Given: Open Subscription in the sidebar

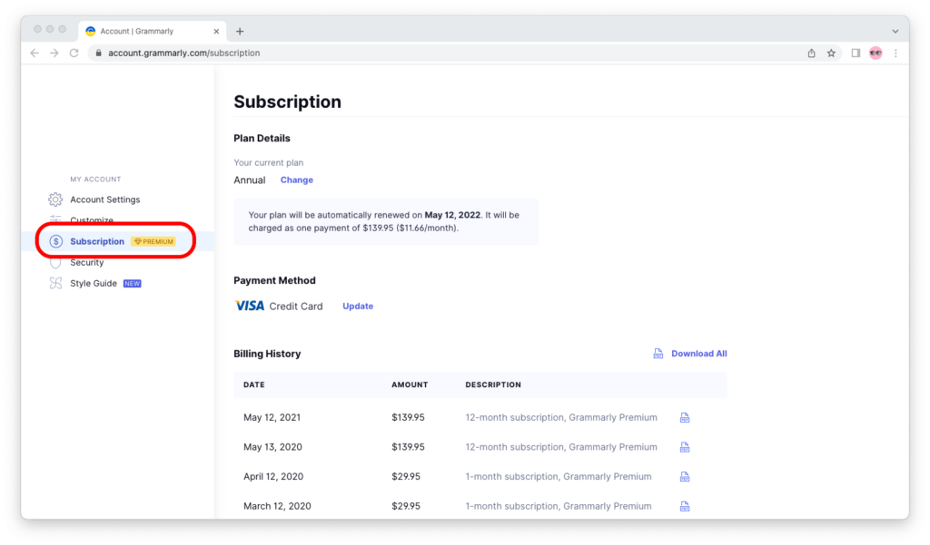Looking at the screenshot, I should (97, 242).
